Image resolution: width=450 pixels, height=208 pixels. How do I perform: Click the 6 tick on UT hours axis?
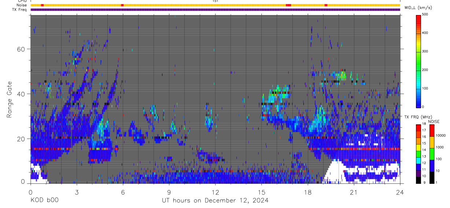click(x=123, y=192)
